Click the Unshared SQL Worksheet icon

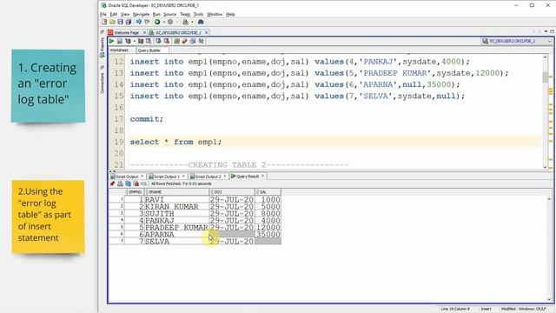tap(176, 41)
